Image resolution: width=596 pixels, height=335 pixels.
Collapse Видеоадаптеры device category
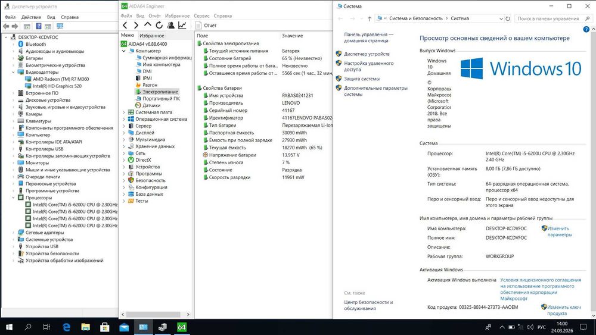[x=13, y=72]
